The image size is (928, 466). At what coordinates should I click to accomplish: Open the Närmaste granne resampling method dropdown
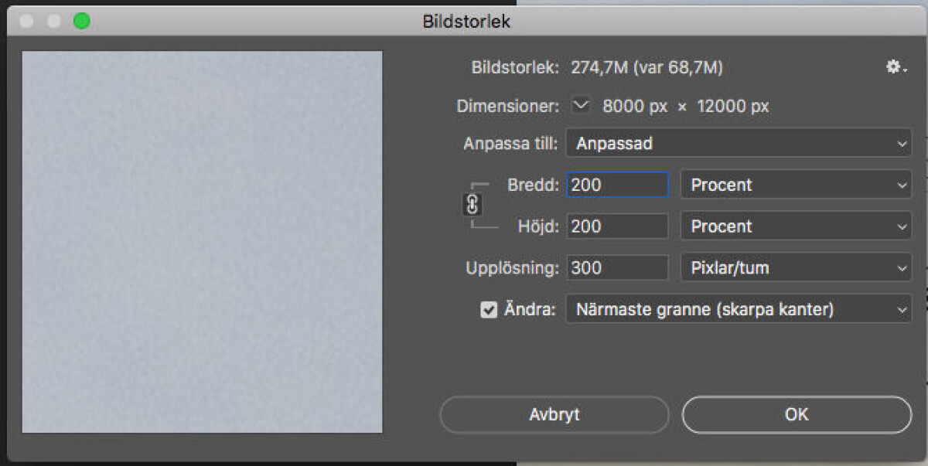[739, 310]
